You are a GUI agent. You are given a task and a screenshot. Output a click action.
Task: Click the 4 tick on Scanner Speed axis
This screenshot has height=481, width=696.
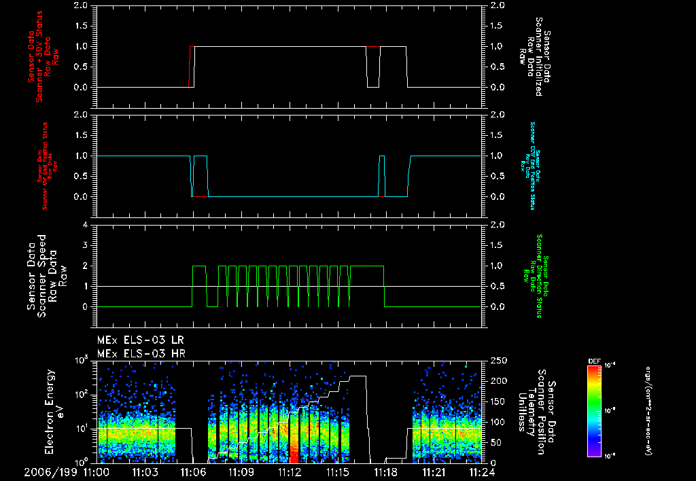[x=86, y=225]
